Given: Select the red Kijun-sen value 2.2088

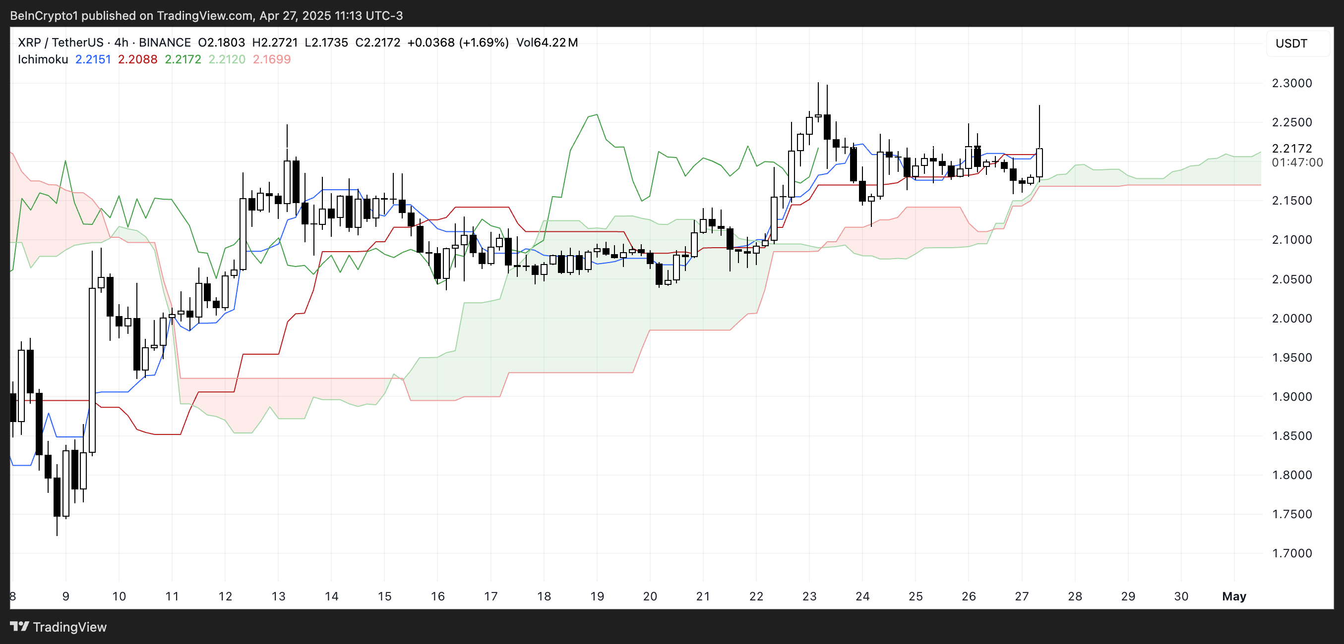Looking at the screenshot, I should 137,59.
